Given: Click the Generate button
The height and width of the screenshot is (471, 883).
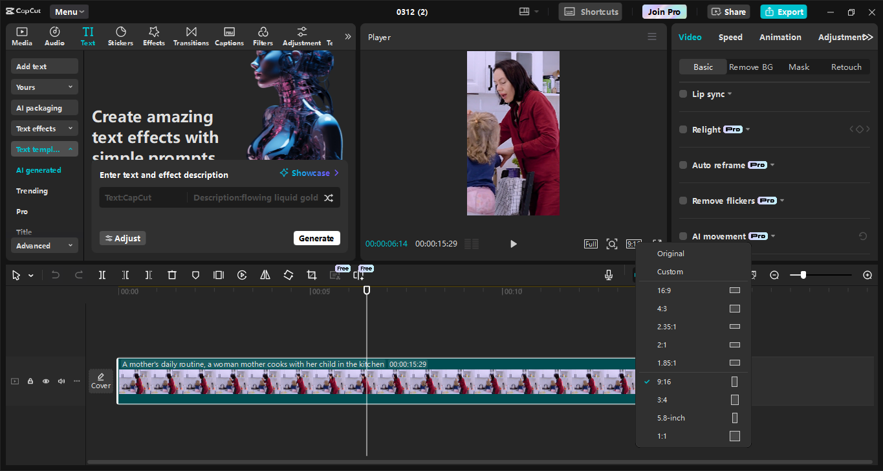Looking at the screenshot, I should click(x=316, y=237).
